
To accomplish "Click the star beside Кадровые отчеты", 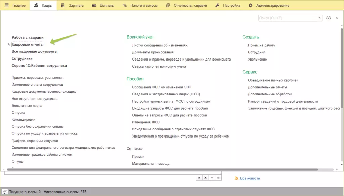I will click(9, 44).
